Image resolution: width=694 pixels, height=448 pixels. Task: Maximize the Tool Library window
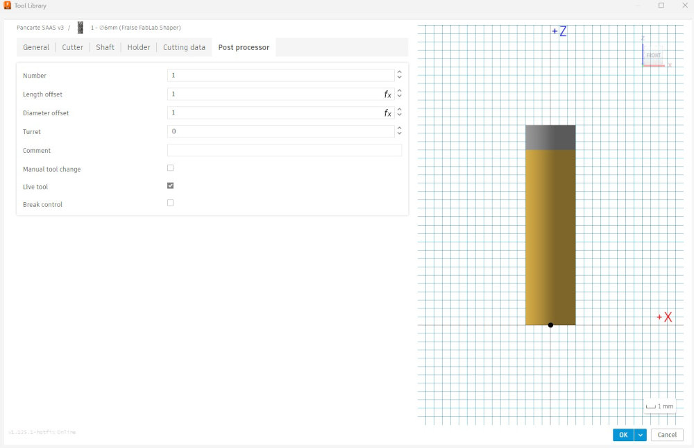tap(661, 6)
